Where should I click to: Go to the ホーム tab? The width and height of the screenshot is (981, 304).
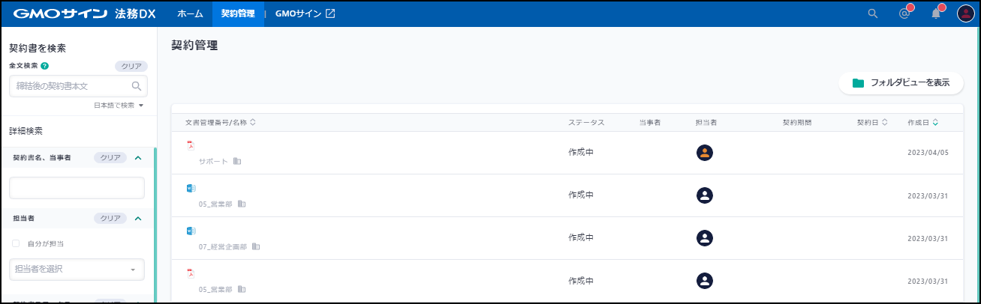pyautogui.click(x=190, y=13)
